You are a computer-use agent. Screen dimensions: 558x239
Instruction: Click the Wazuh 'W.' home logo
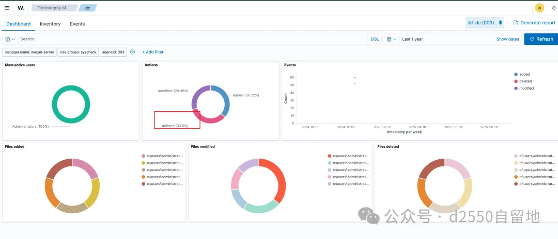pos(21,8)
